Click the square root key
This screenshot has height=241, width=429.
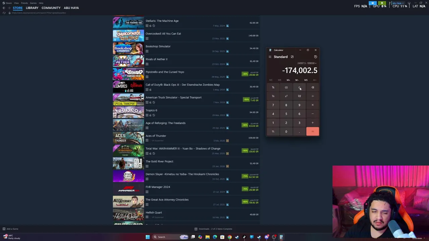click(x=299, y=96)
